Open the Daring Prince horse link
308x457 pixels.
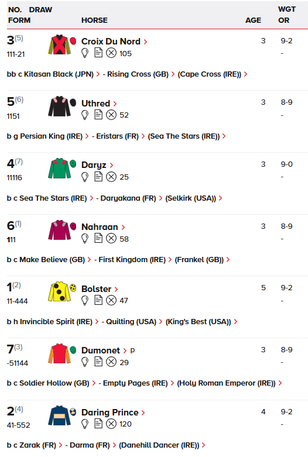(109, 412)
